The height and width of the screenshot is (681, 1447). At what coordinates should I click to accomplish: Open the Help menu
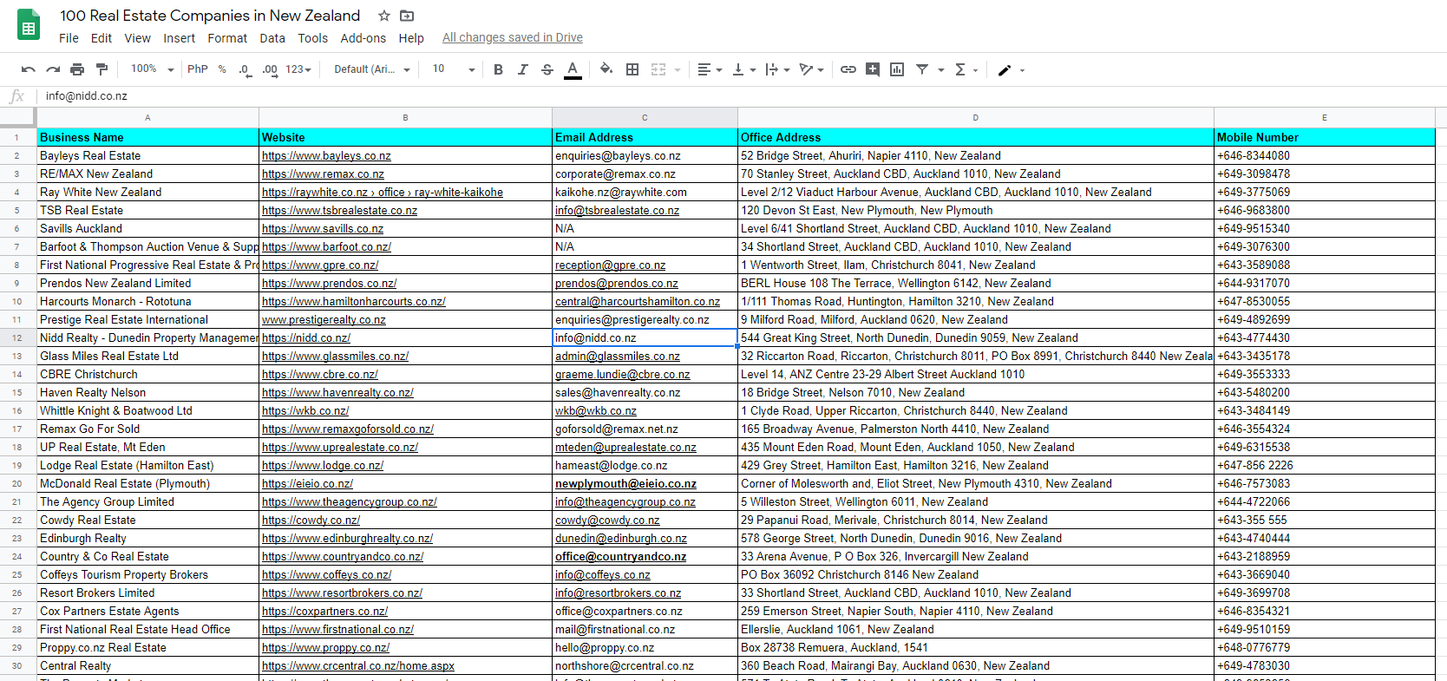(x=411, y=38)
